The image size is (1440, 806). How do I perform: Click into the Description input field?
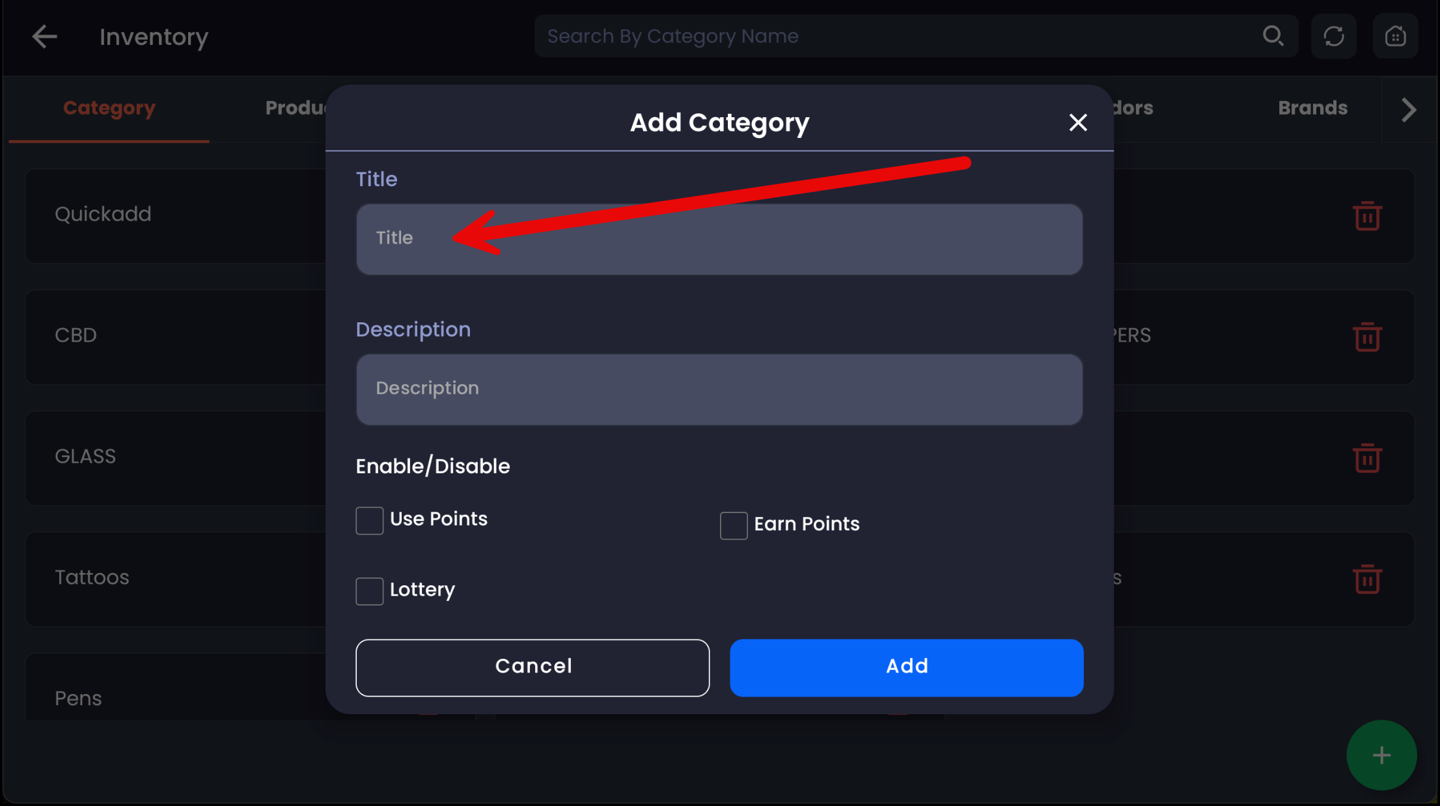(x=719, y=389)
